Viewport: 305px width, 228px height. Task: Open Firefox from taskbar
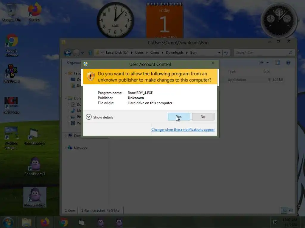(x=45, y=222)
